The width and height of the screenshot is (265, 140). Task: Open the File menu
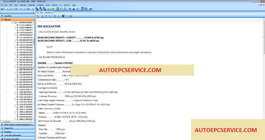click(6, 5)
